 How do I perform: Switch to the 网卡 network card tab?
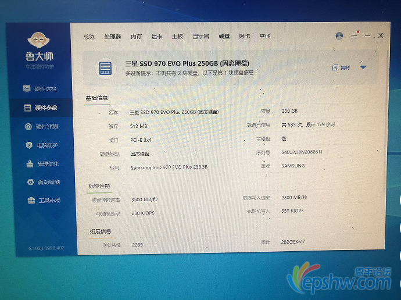tap(245, 36)
